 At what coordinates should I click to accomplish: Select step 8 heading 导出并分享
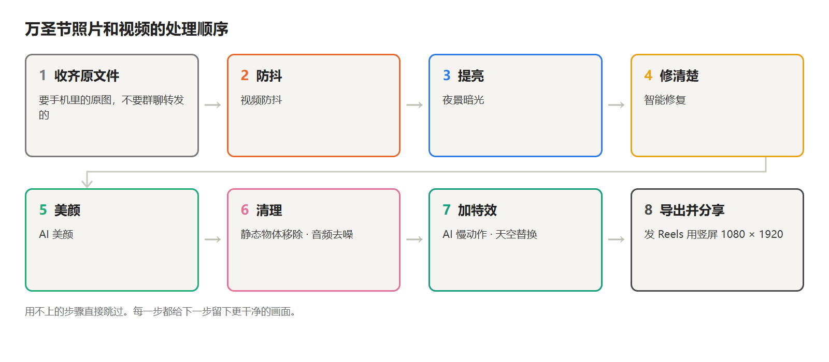tap(692, 210)
